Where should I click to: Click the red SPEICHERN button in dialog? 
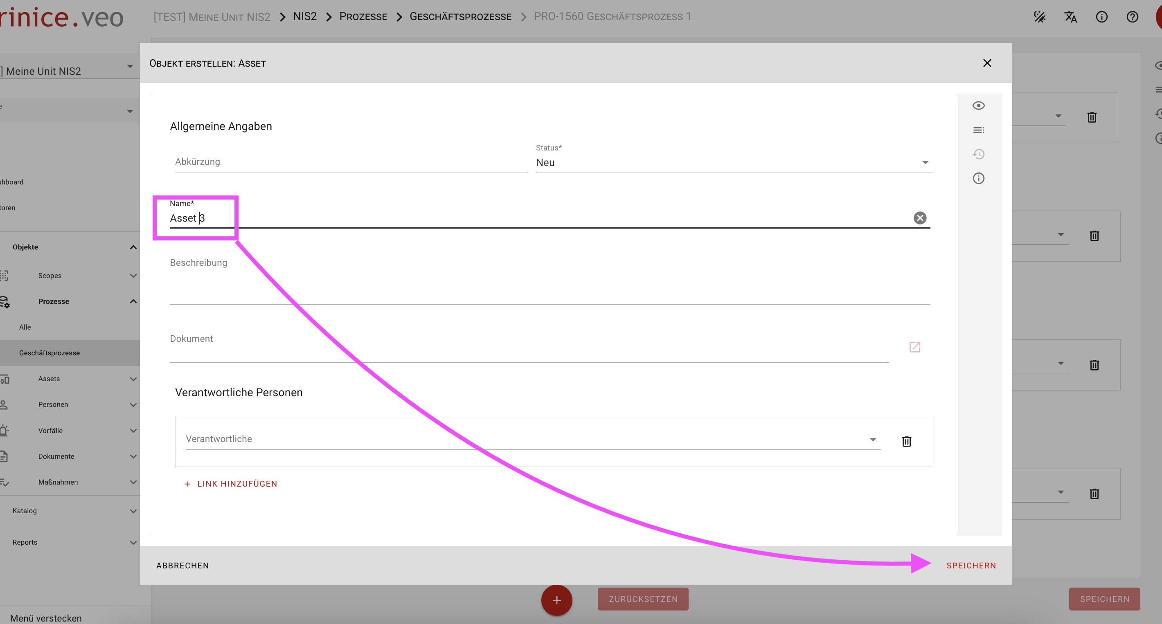[971, 566]
